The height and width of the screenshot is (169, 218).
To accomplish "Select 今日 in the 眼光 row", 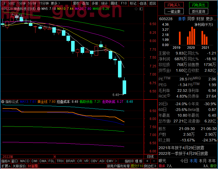I will (x=184, y=161).
